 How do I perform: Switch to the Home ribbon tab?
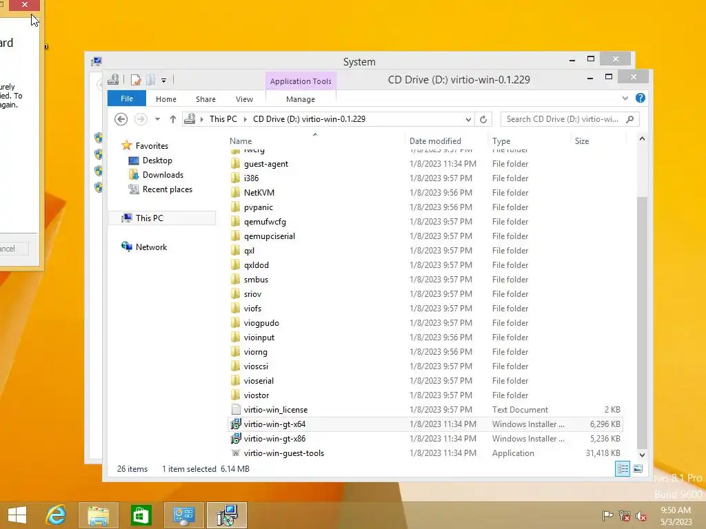166,99
